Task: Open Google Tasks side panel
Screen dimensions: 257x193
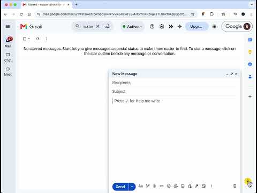Action: pos(250,64)
